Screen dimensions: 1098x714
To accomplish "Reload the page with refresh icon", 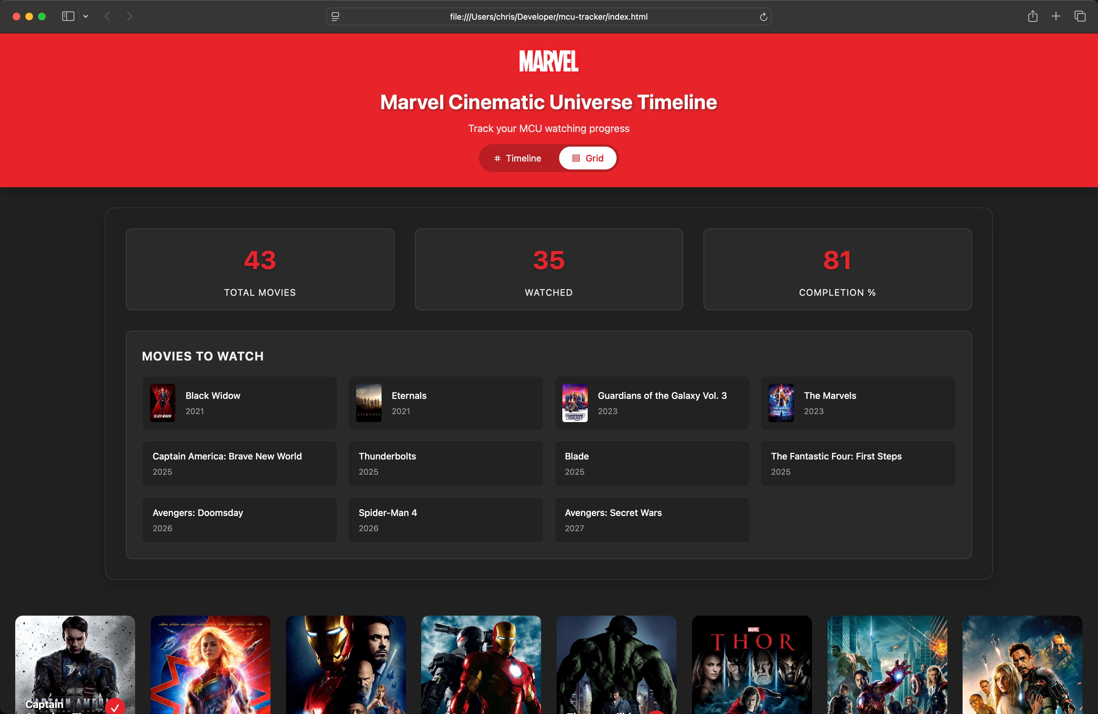I will click(763, 17).
